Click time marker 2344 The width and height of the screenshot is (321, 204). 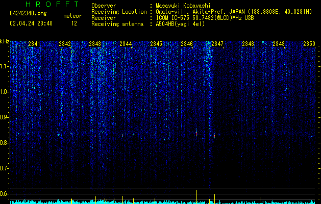[126, 44]
